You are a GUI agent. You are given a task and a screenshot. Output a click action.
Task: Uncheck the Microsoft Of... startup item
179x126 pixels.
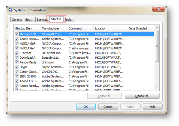(x=16, y=34)
